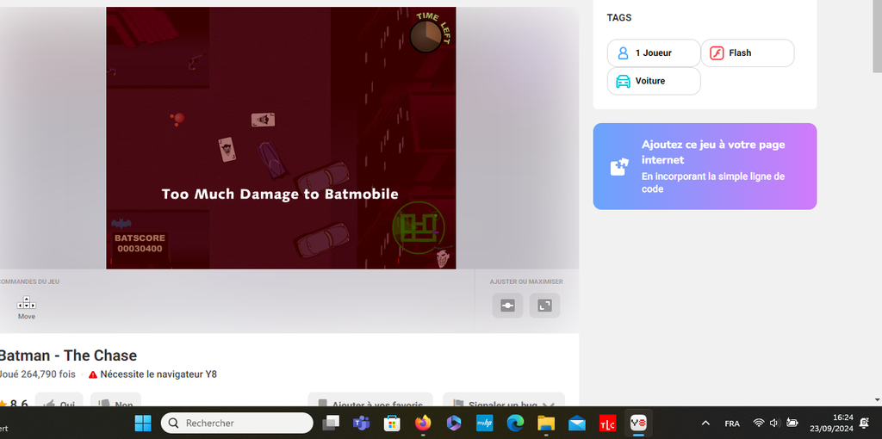Open the Windows Start menu
The height and width of the screenshot is (439, 882).
(x=143, y=423)
